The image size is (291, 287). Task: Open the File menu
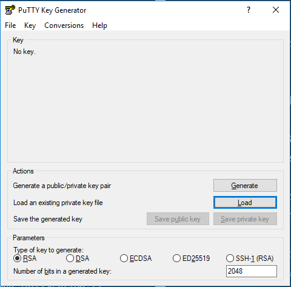point(10,25)
